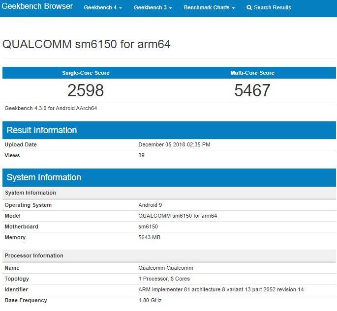Viewport: 337px width, 311px height.
Task: Click the Model label
Action: [12, 216]
